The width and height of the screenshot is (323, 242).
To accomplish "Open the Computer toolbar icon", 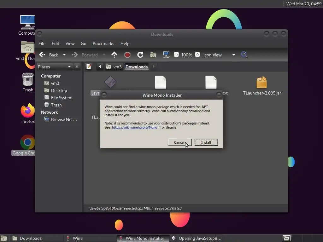I will tap(166, 55).
